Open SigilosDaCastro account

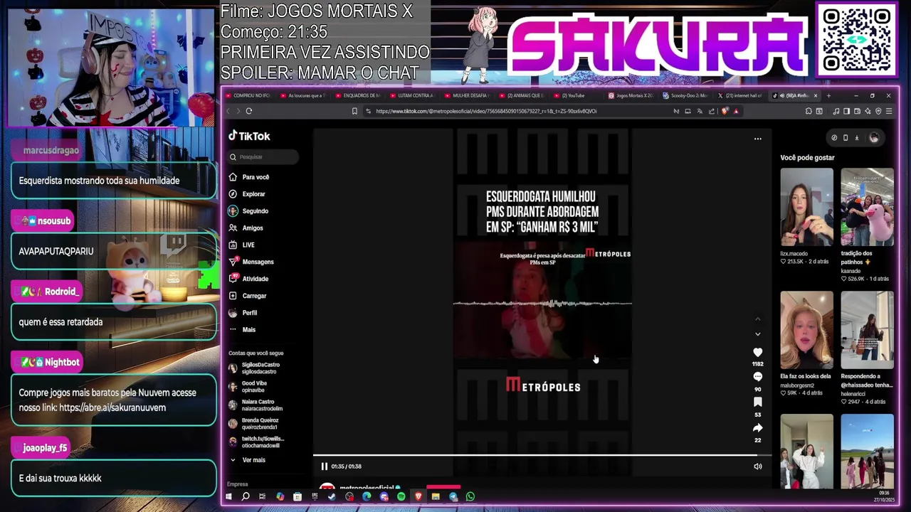point(255,368)
